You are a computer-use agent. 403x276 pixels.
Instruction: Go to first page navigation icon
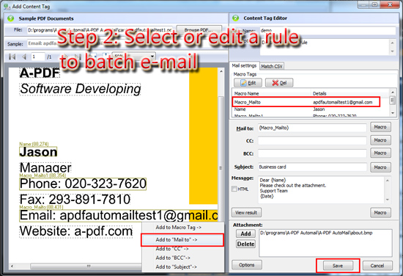(x=12, y=57)
